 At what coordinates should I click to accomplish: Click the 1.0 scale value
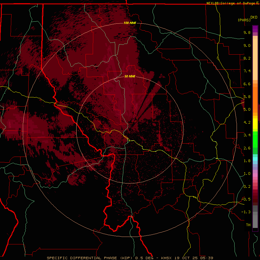coord(247,174)
